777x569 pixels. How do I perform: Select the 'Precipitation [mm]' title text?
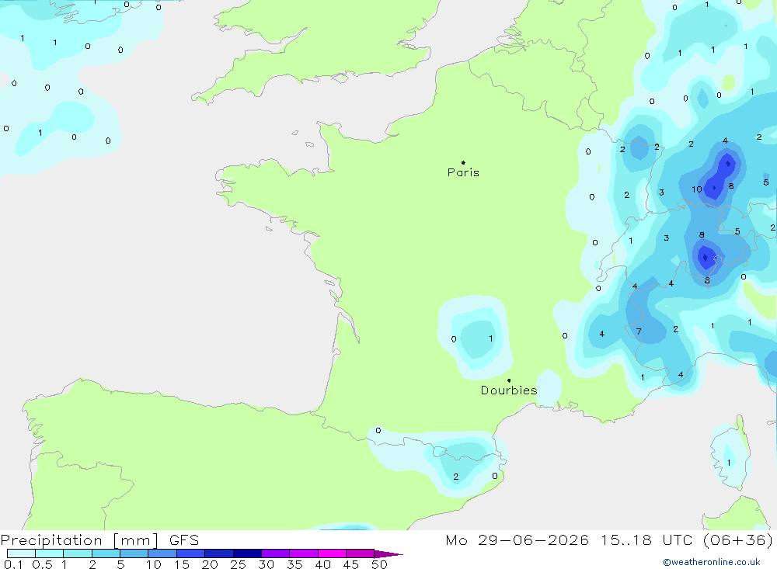79,540
